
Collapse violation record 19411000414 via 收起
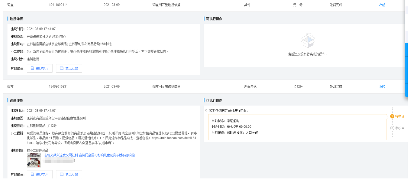(382, 5)
